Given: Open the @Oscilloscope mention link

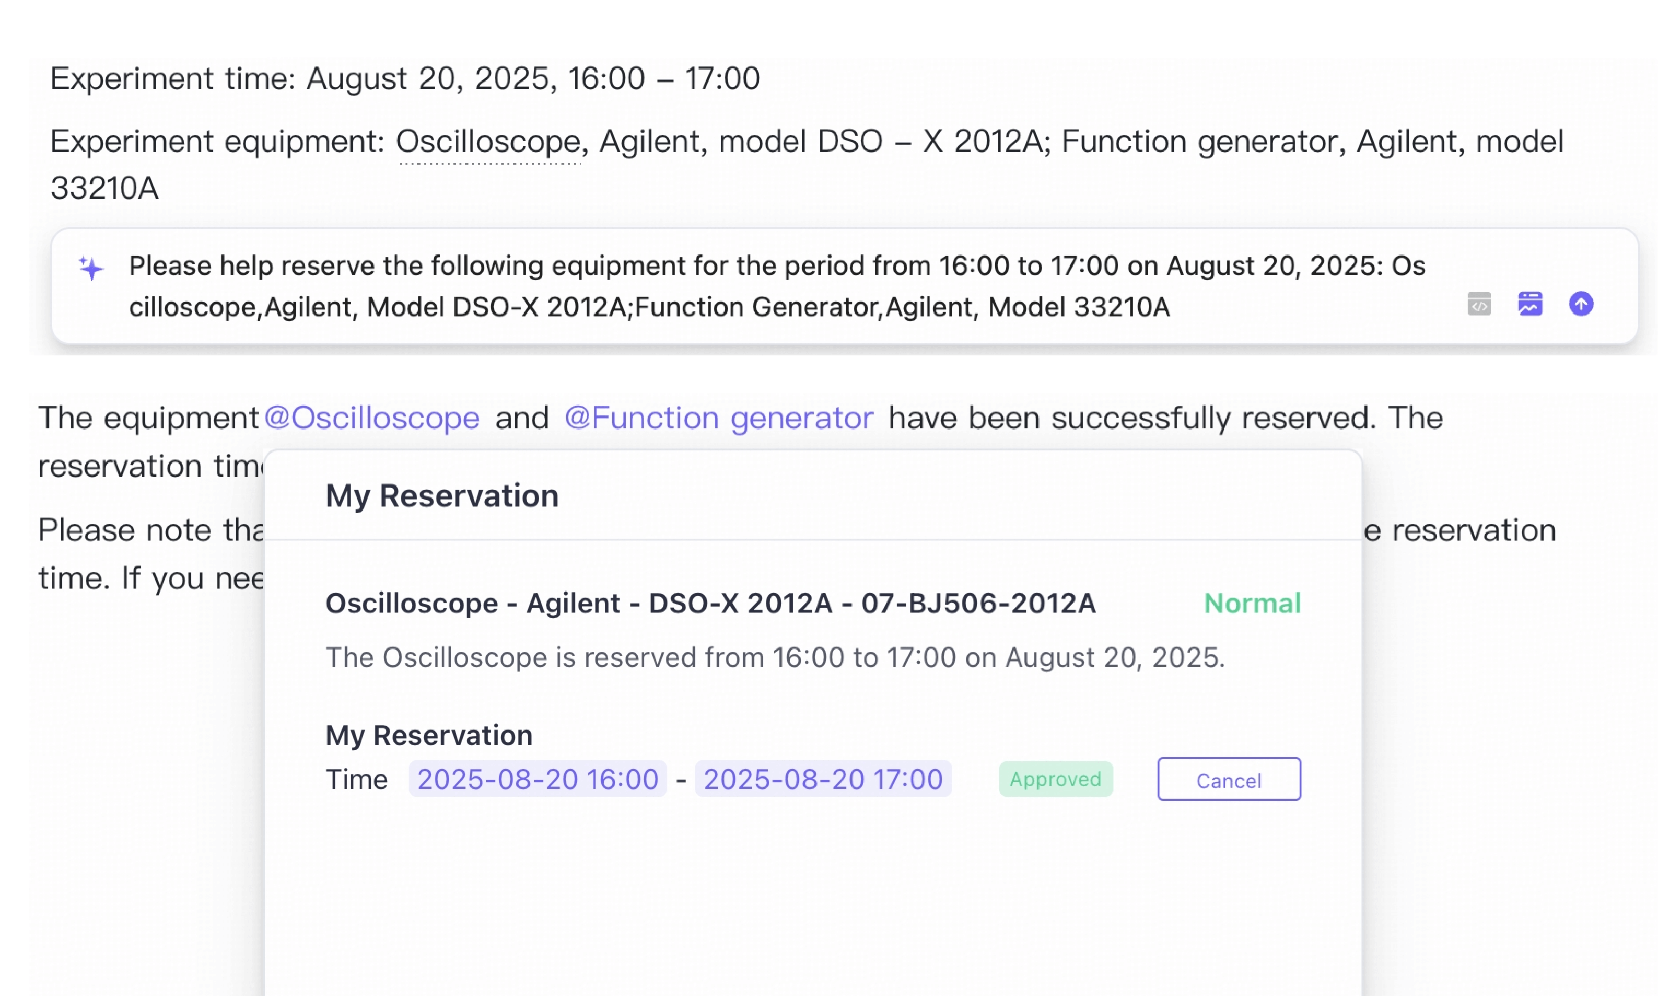Looking at the screenshot, I should click(x=371, y=418).
